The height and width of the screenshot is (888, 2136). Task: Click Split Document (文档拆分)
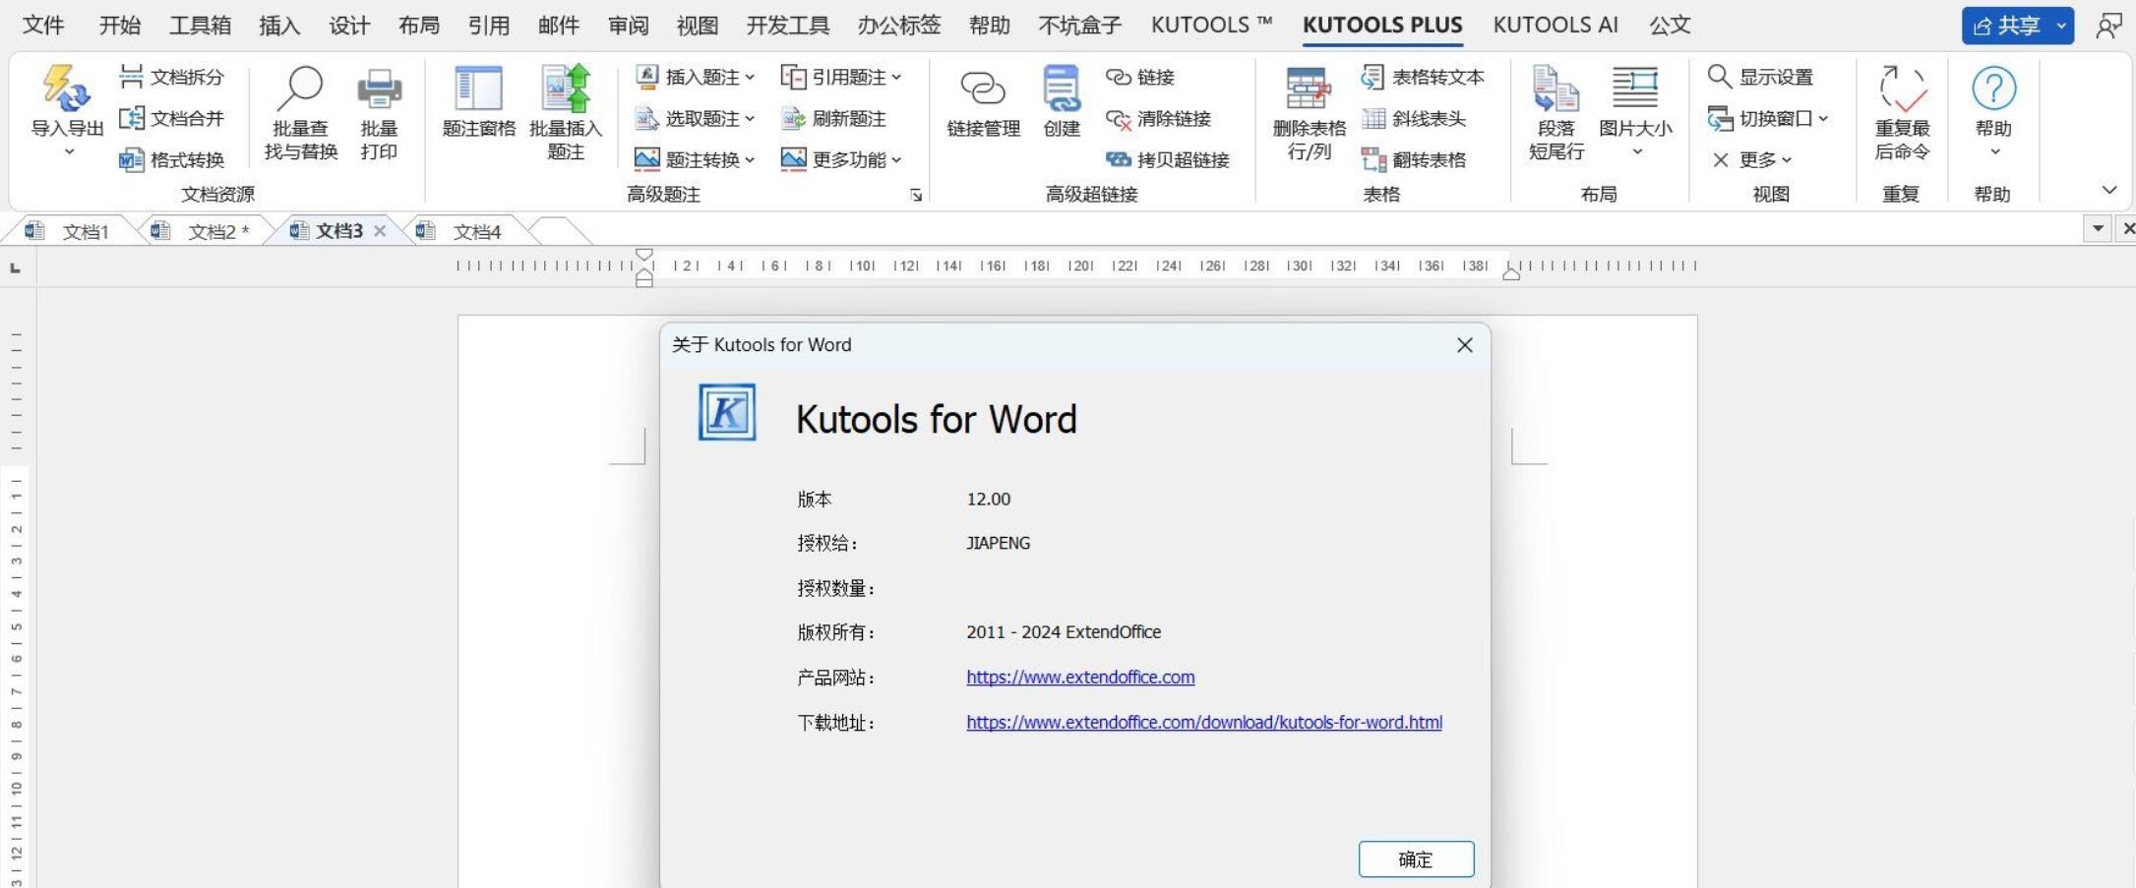pyautogui.click(x=172, y=77)
